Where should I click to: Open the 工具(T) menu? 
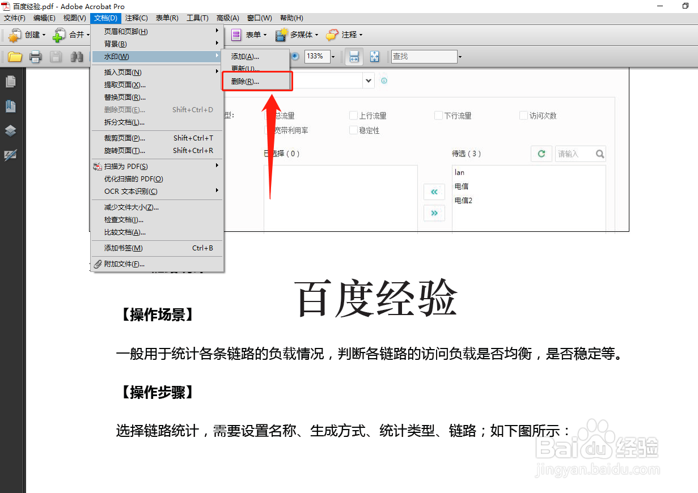point(197,18)
